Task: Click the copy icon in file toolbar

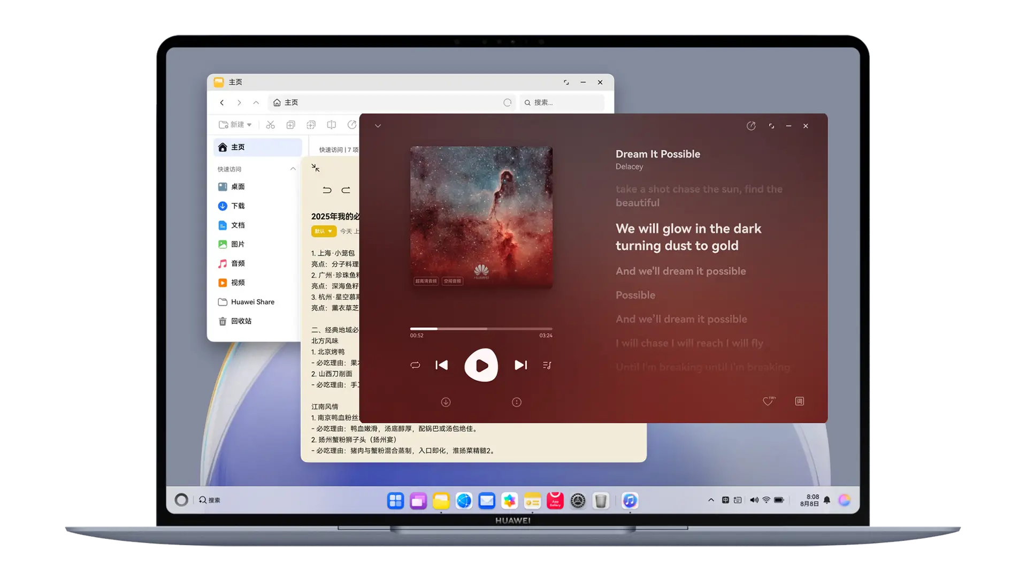Action: click(x=290, y=125)
